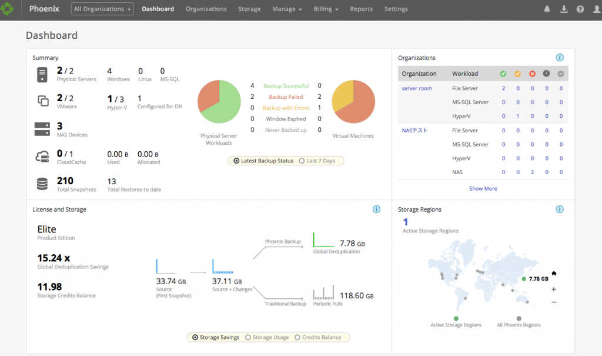Image resolution: width=602 pixels, height=356 pixels.
Task: Zoom in on the storage regions map
Action: tap(554, 289)
